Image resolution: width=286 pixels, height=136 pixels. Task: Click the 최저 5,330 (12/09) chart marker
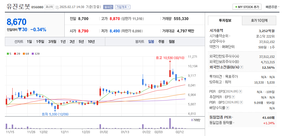point(55,114)
